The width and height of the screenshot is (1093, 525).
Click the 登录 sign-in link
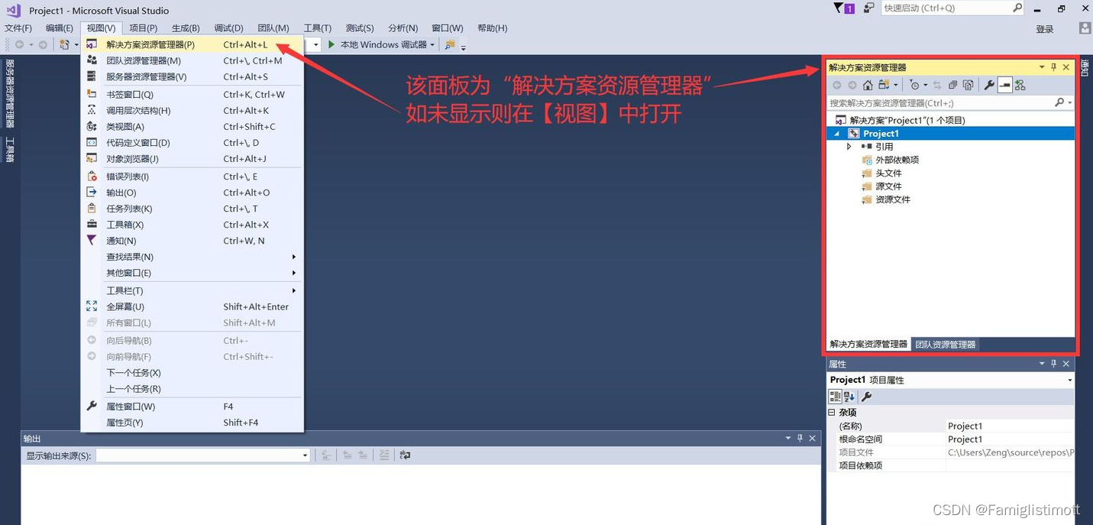pos(1045,29)
